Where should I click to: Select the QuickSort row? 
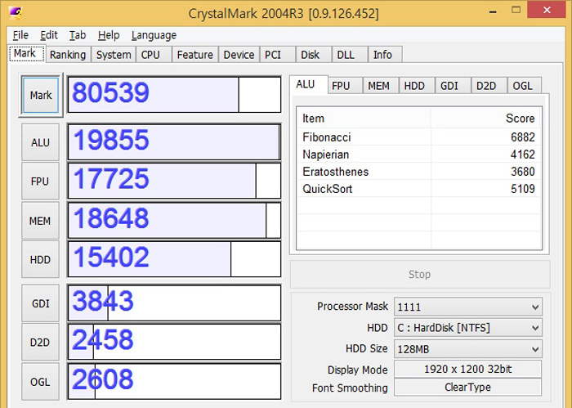pyautogui.click(x=418, y=188)
